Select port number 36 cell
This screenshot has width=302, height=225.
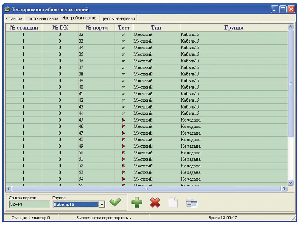[x=96, y=61]
